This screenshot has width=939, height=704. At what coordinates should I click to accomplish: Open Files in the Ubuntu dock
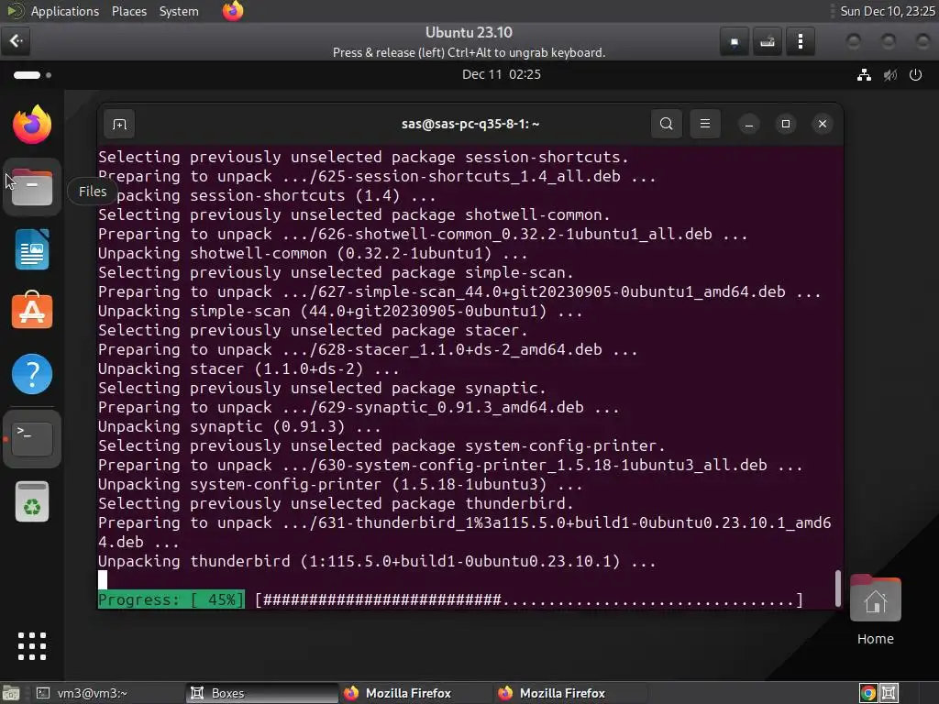(32, 187)
